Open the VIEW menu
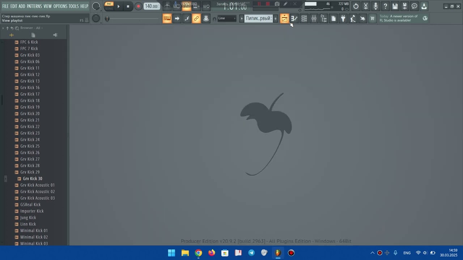Screen dimensions: 463x260 point(48,6)
